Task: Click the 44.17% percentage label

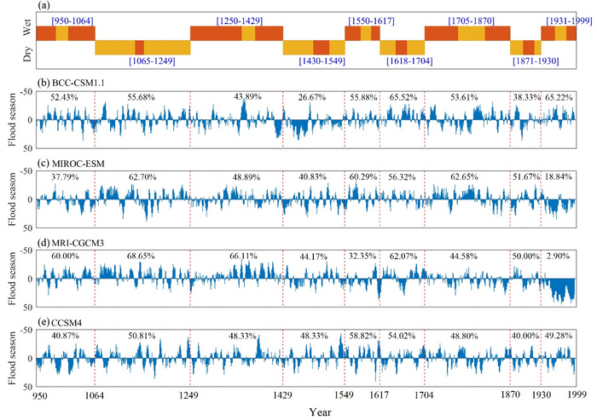Action: coord(313,256)
